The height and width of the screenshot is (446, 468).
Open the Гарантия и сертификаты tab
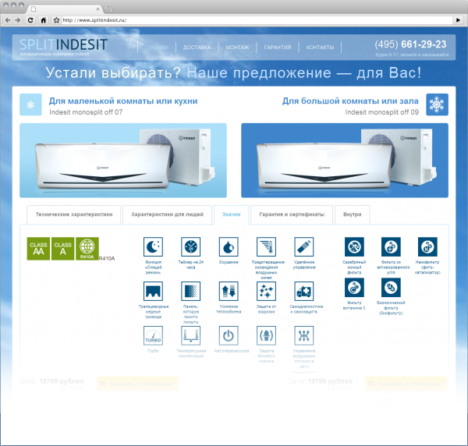coord(292,214)
